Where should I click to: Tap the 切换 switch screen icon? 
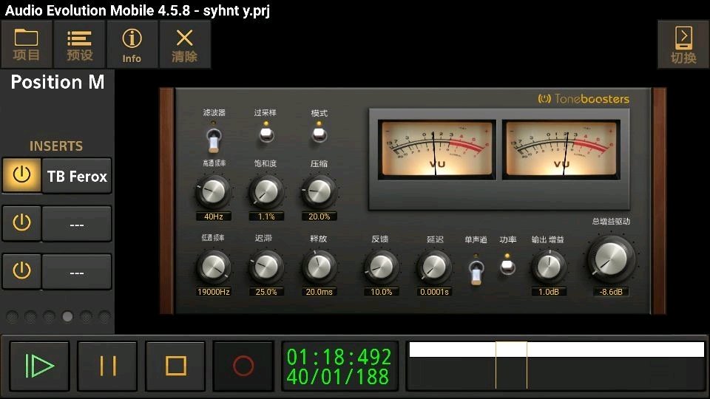tap(683, 44)
